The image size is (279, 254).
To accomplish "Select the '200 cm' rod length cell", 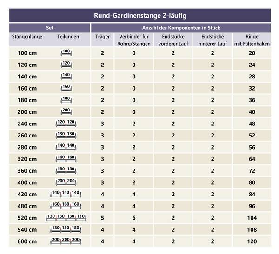I will click(27, 112).
